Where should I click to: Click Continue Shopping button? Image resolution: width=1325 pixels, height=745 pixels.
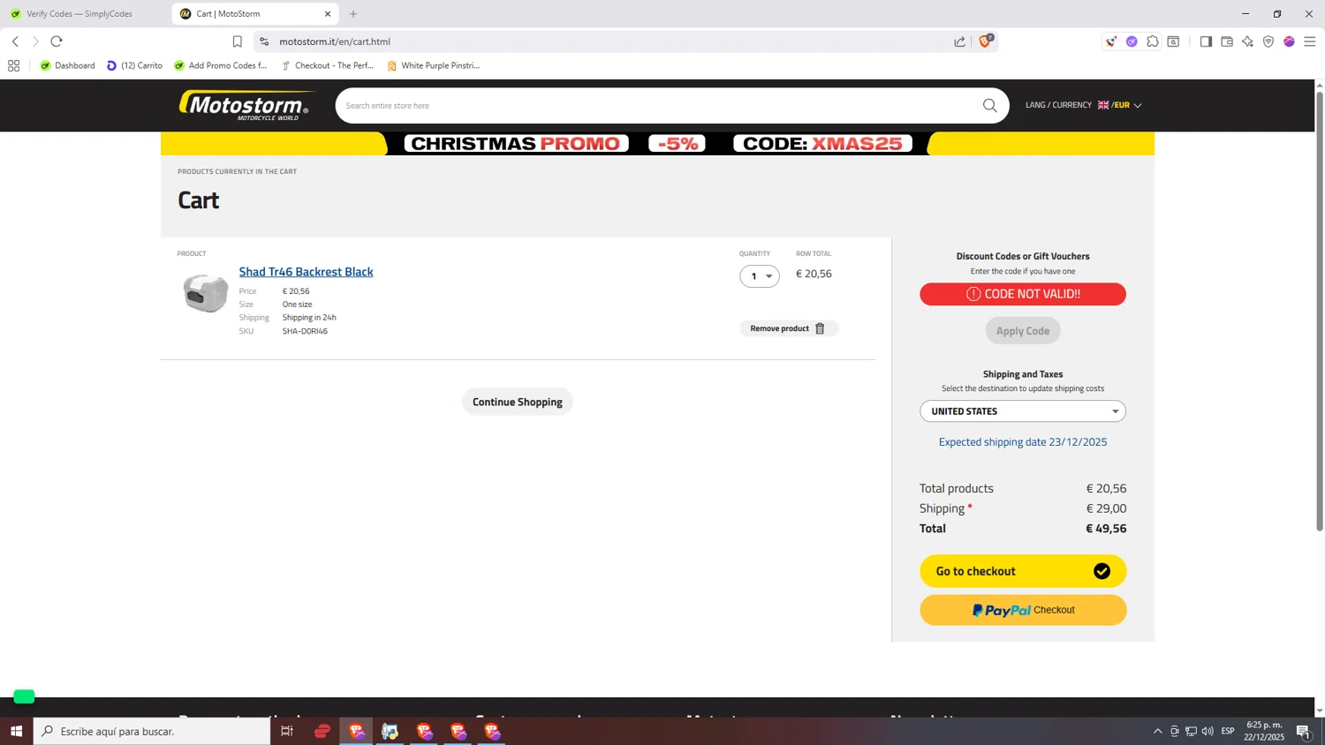[518, 402]
